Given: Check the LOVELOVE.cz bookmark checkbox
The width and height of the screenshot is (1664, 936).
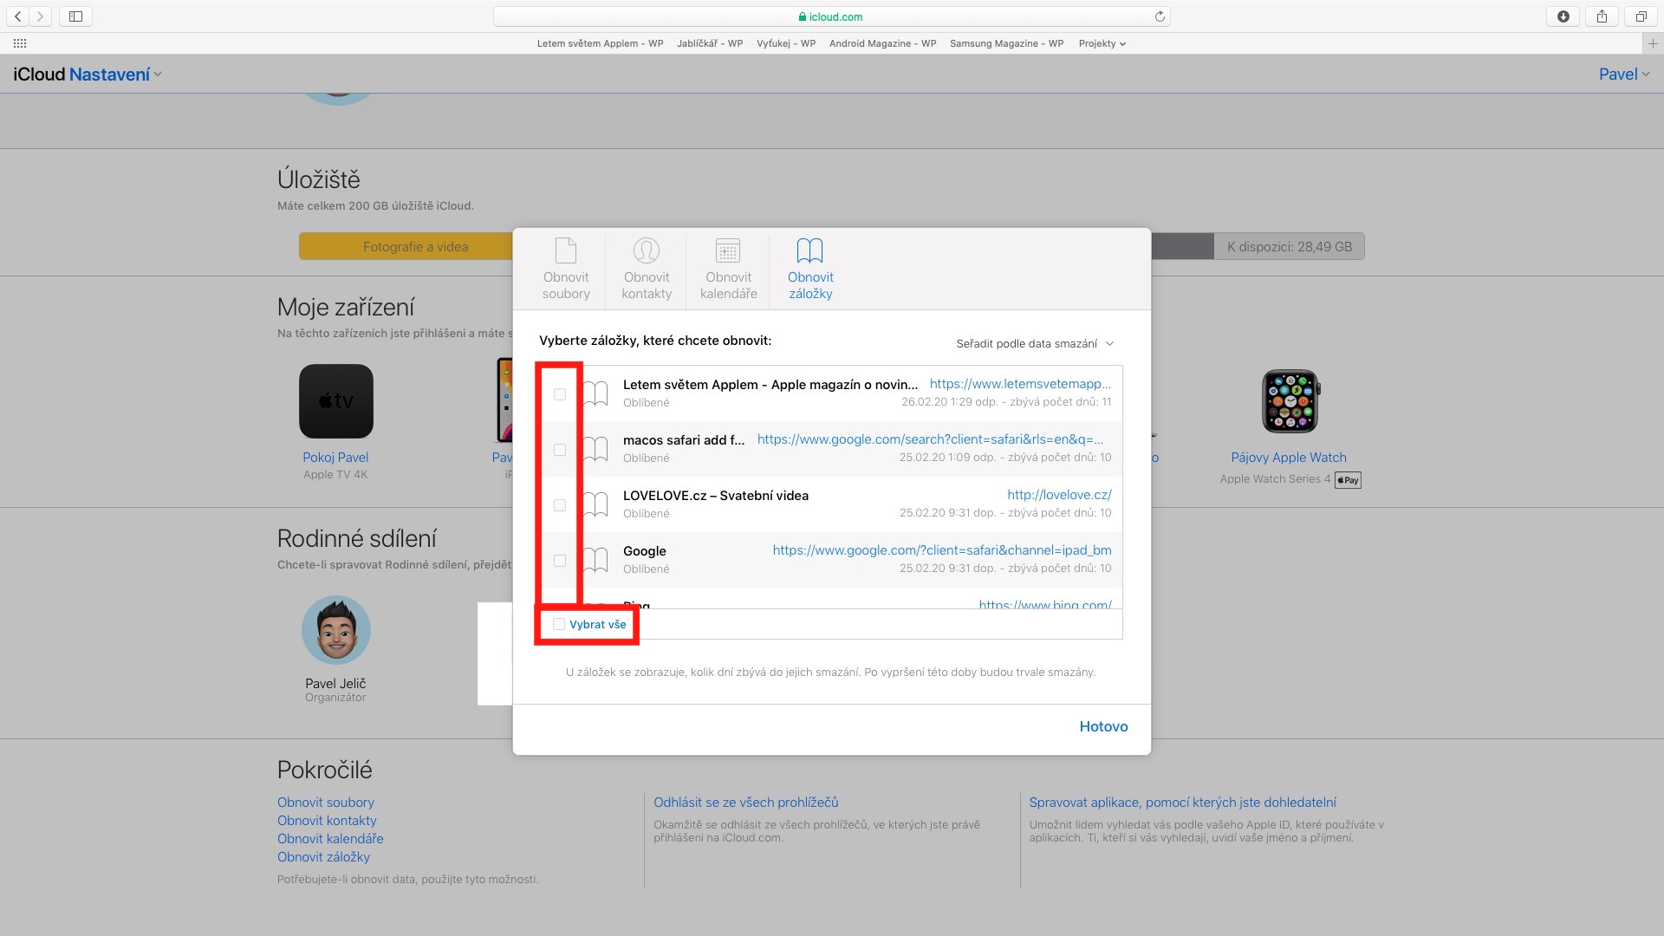Looking at the screenshot, I should pos(560,505).
